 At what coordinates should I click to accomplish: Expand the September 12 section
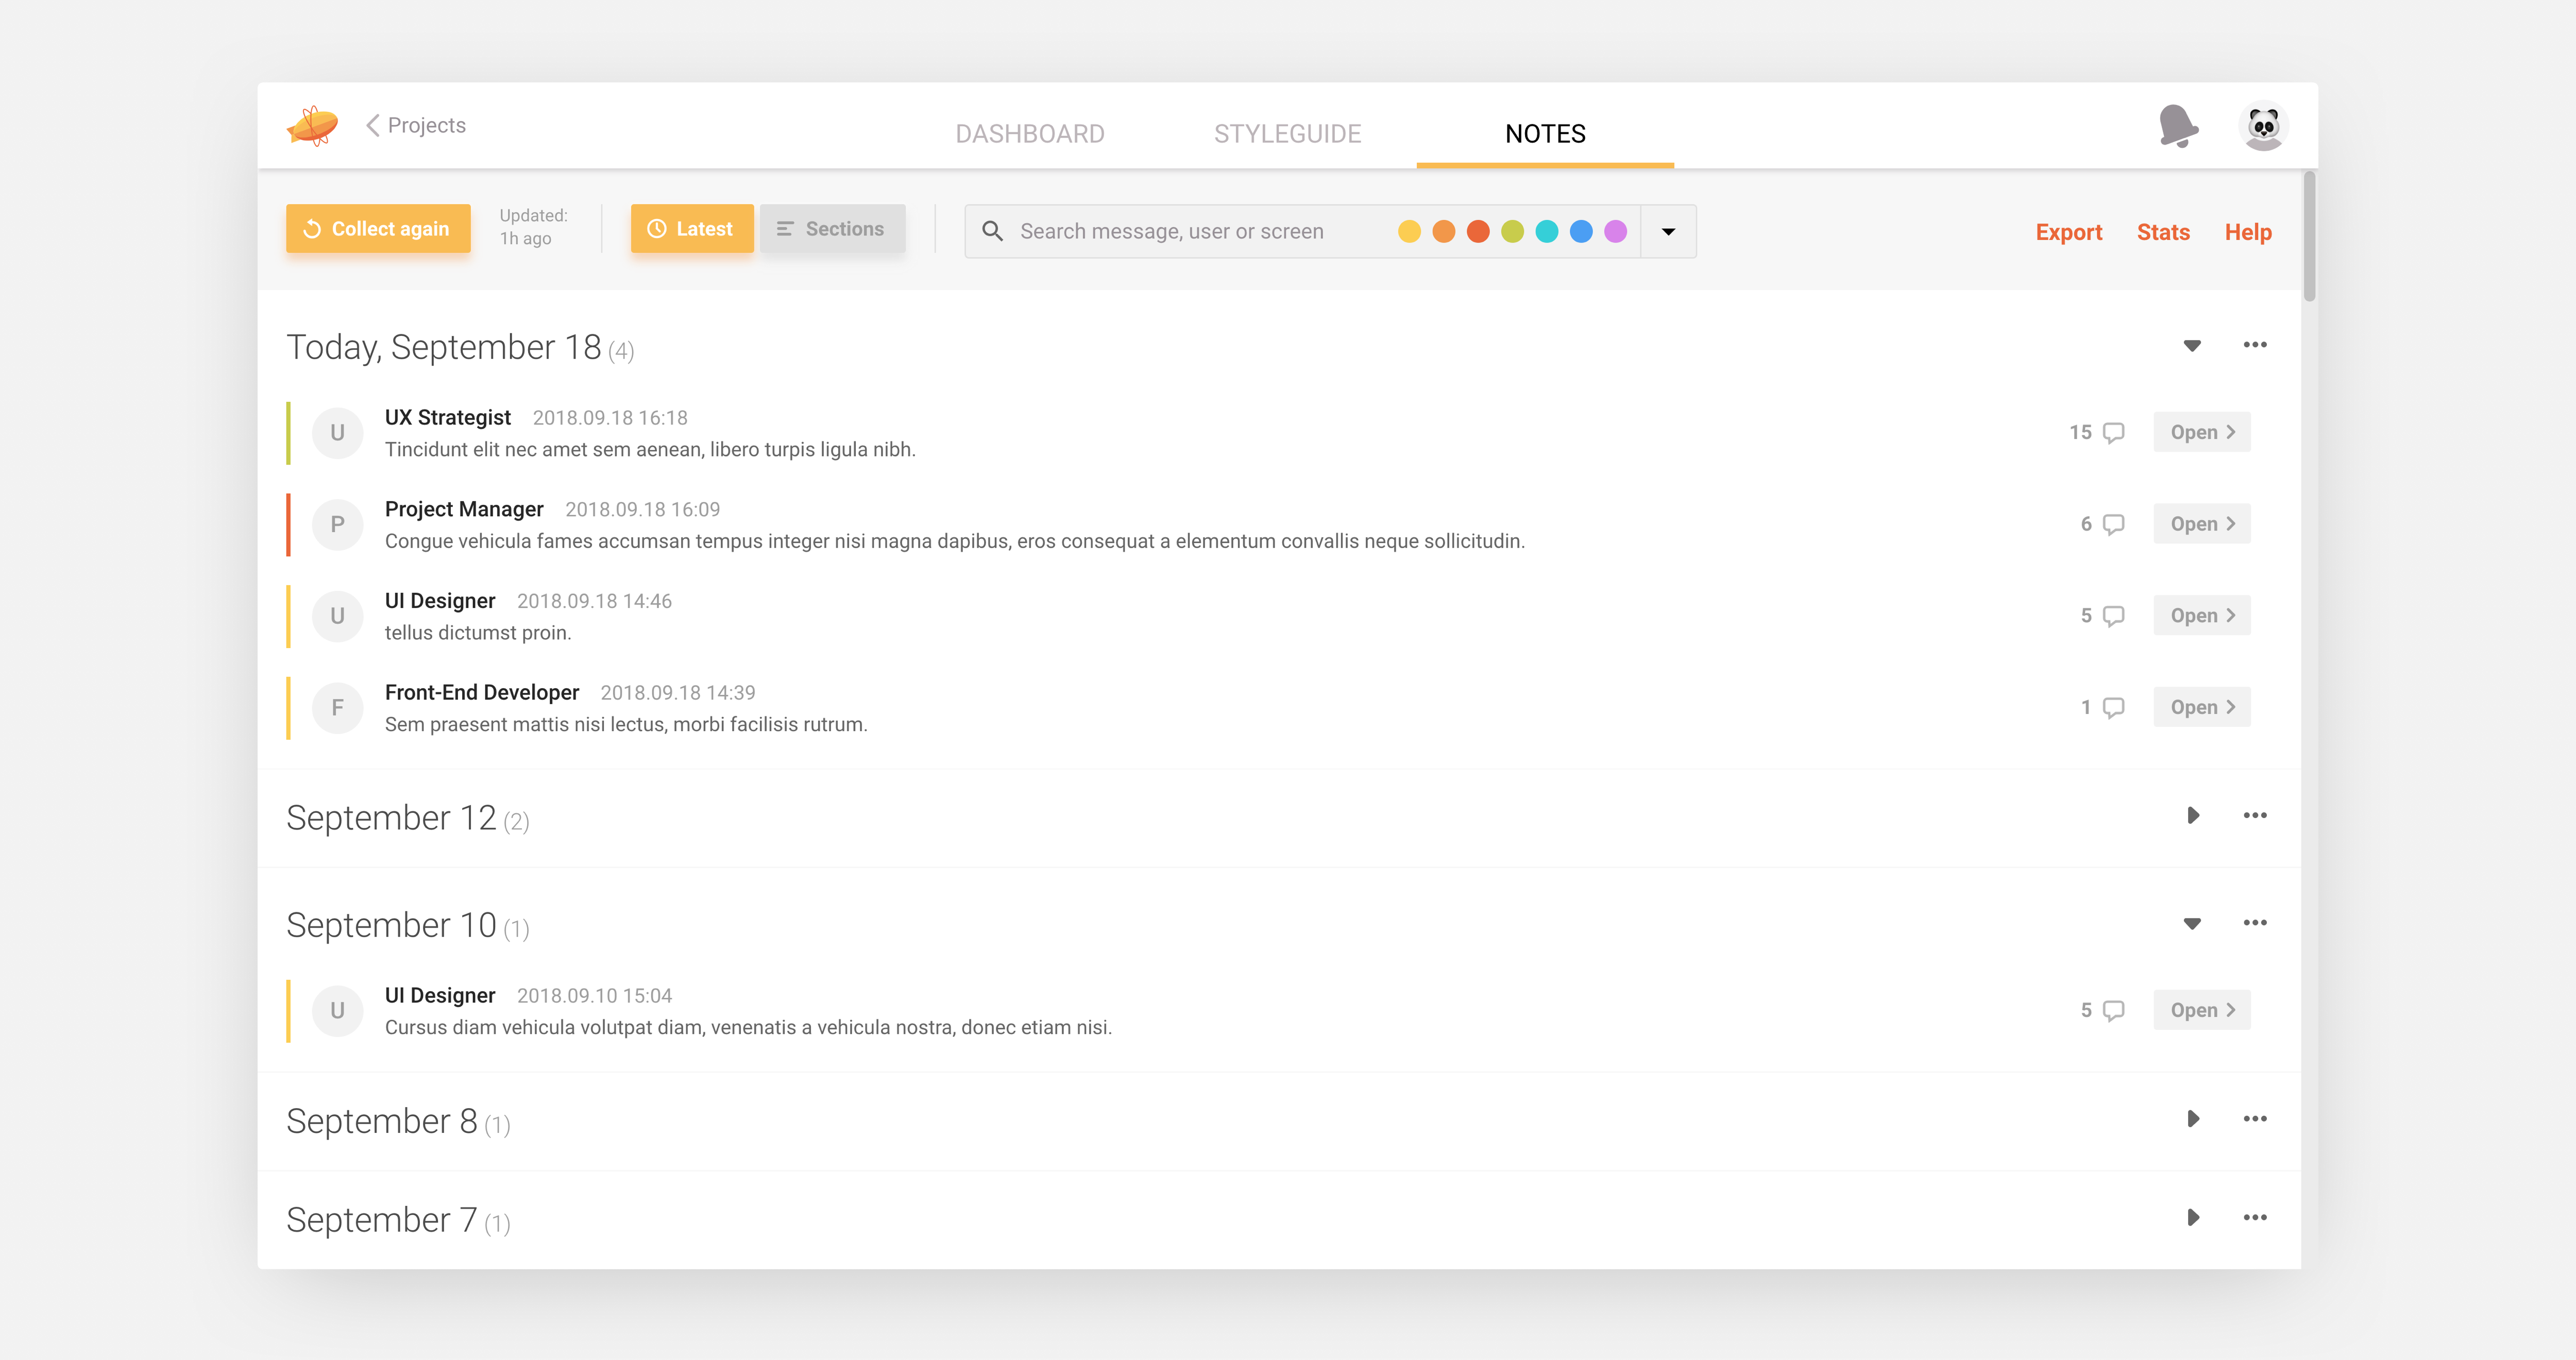(2193, 816)
